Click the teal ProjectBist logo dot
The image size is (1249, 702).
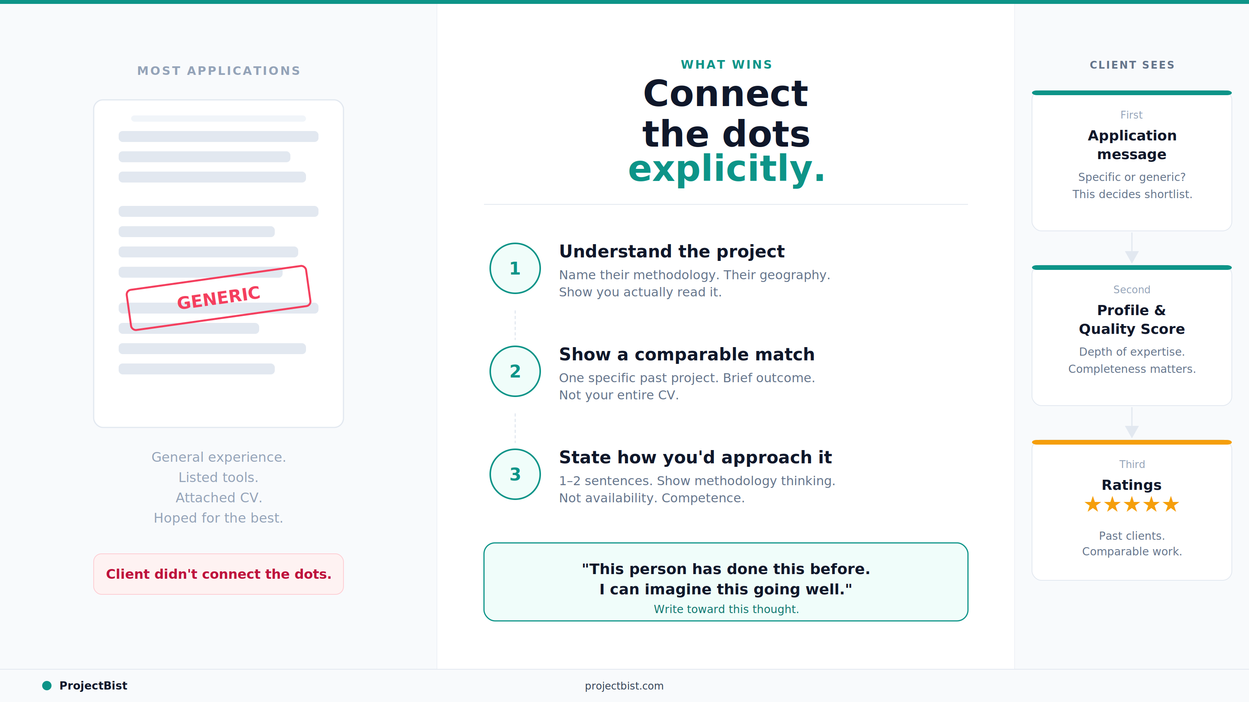pos(46,685)
